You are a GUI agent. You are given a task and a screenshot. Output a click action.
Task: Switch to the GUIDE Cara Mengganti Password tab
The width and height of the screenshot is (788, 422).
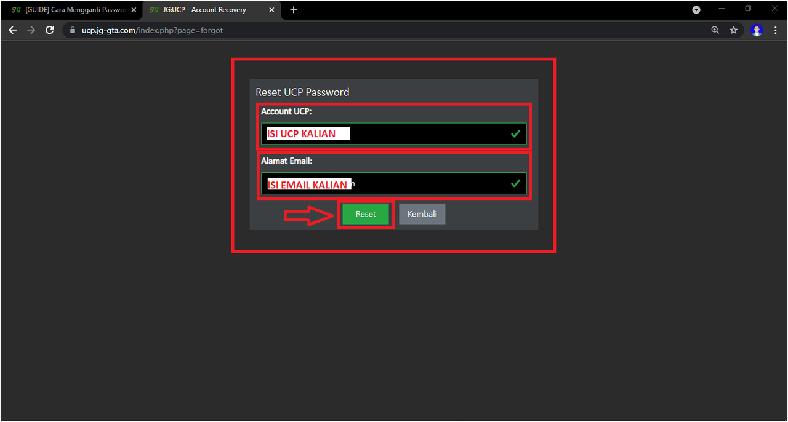tap(71, 10)
